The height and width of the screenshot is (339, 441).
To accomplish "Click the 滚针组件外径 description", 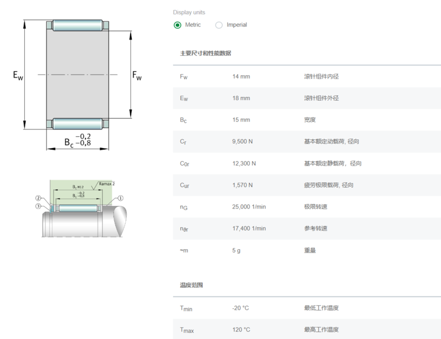I will (x=321, y=98).
